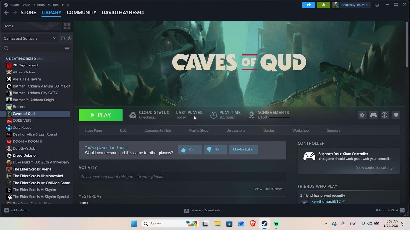Screen dimensions: 410x230
Task: Choose Maybe Later on recommendation prompt
Action: [243, 149]
